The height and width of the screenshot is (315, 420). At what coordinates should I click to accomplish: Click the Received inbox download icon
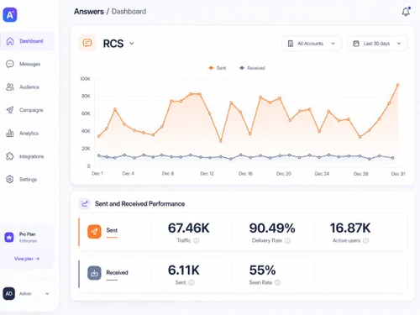[94, 273]
